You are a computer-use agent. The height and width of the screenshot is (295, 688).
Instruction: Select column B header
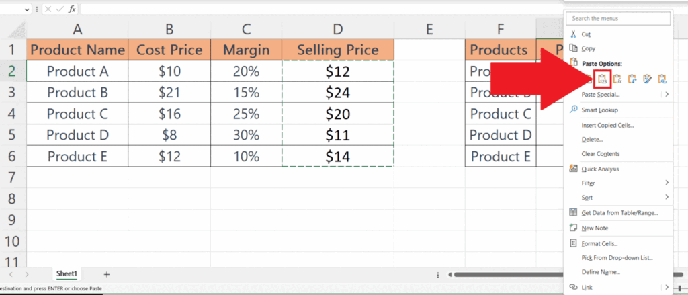pyautogui.click(x=169, y=30)
